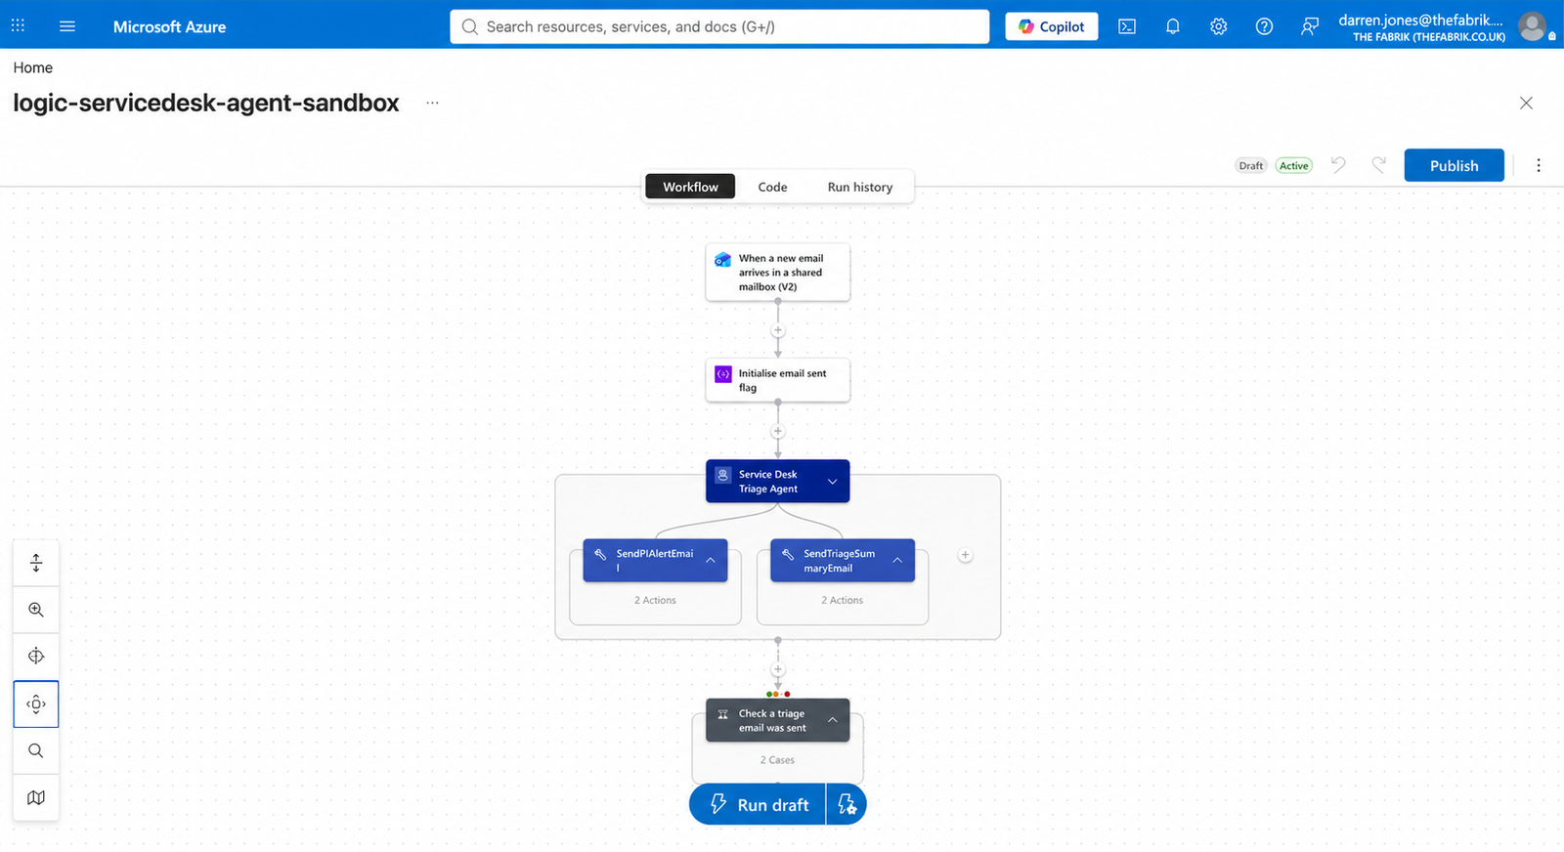Click the switch icon on Check triage node
This screenshot has height=852, width=1564.
723,714
